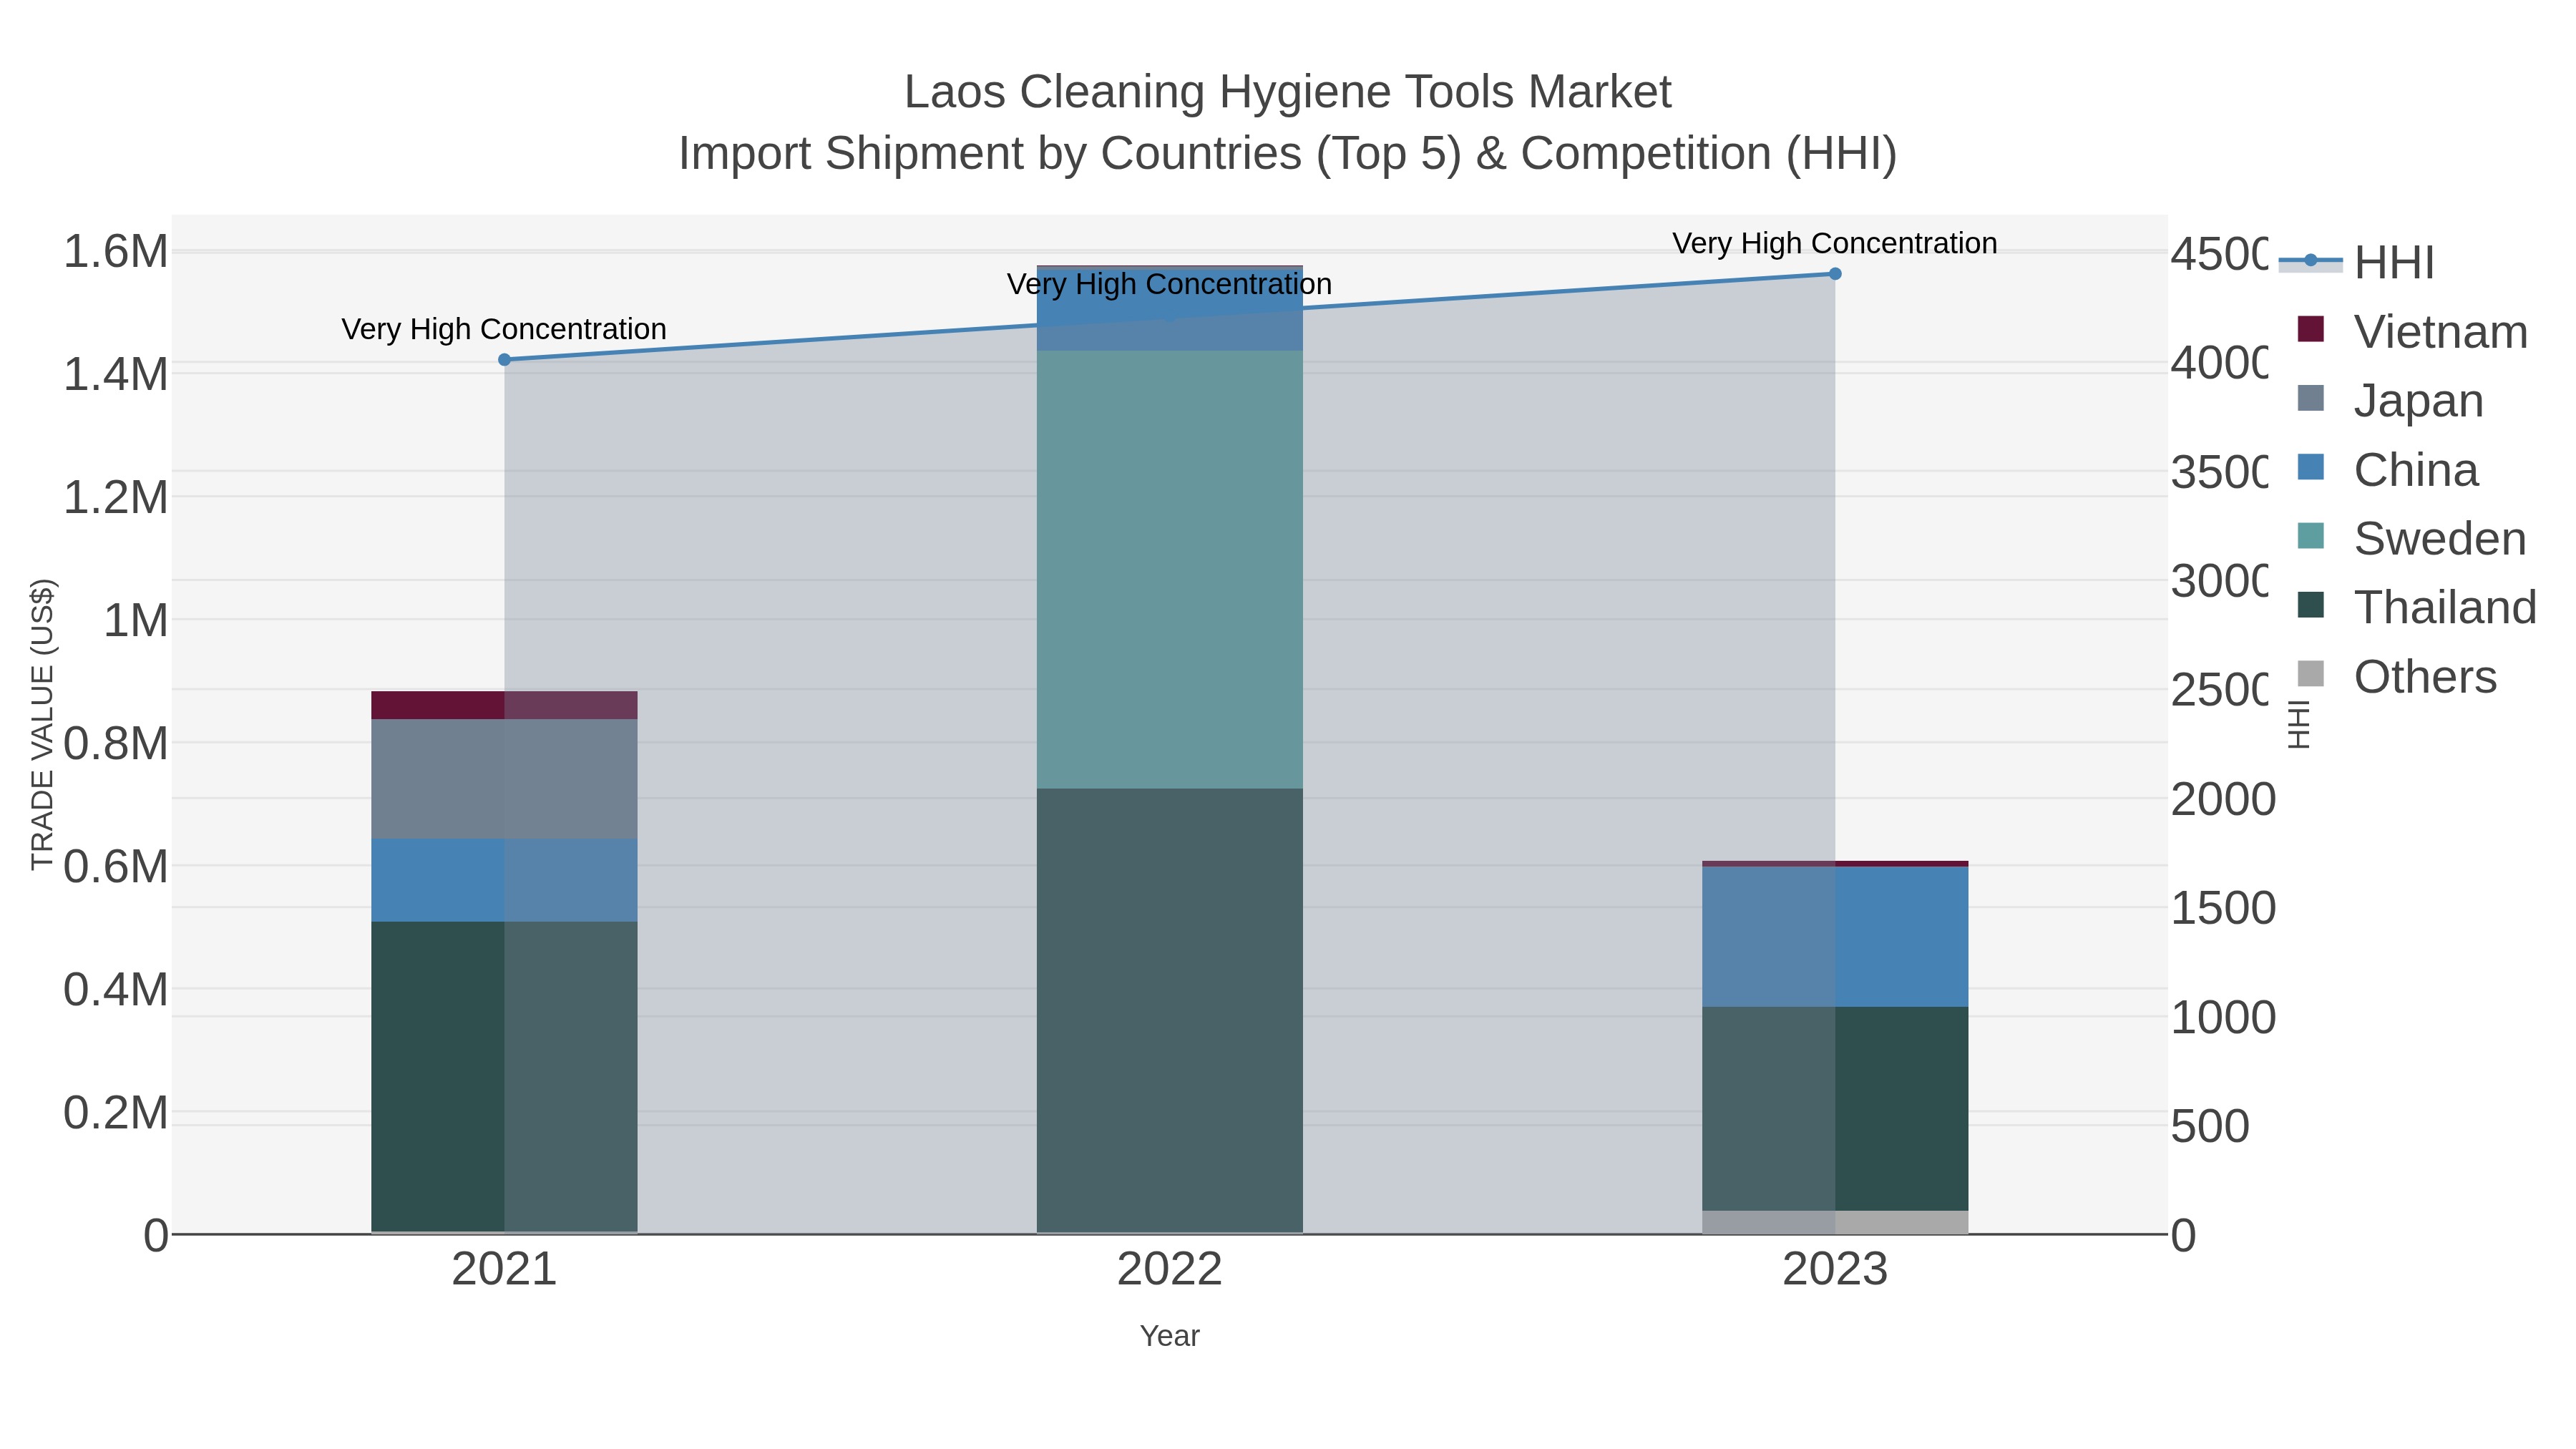
Task: Click the Japan slate legend swatch
Action: click(x=2311, y=398)
